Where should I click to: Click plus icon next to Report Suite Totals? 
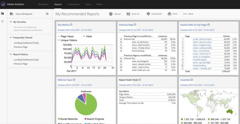140,80
